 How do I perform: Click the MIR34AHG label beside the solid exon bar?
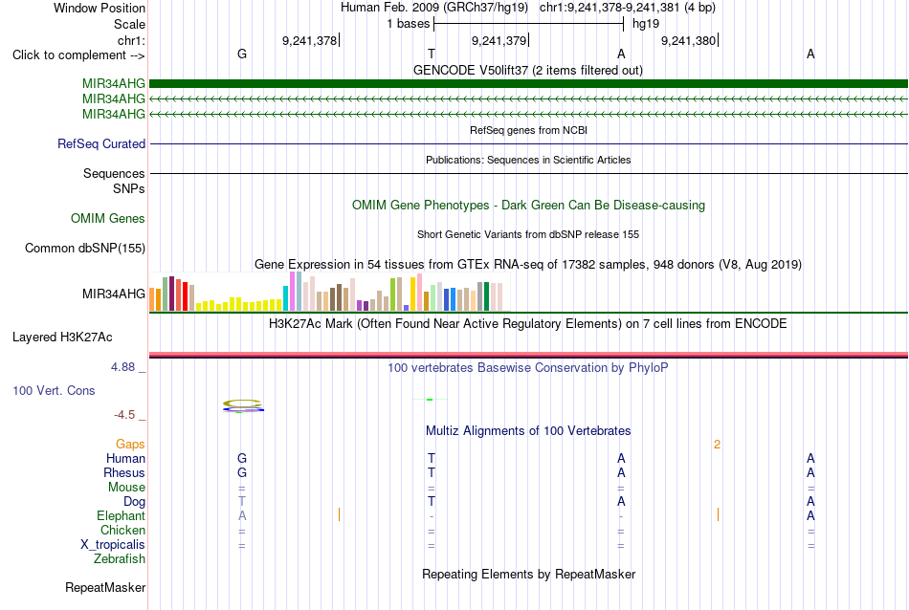[114, 84]
